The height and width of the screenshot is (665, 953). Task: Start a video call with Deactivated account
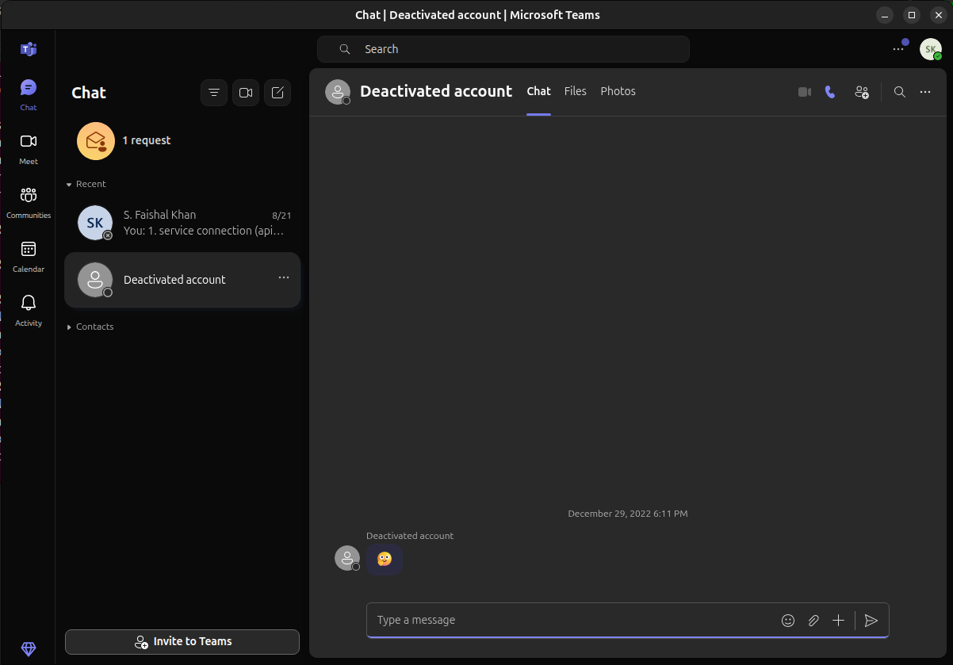point(804,92)
